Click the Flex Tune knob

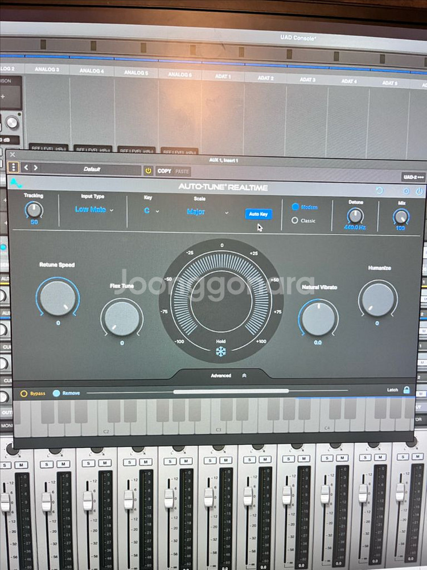[122, 318]
